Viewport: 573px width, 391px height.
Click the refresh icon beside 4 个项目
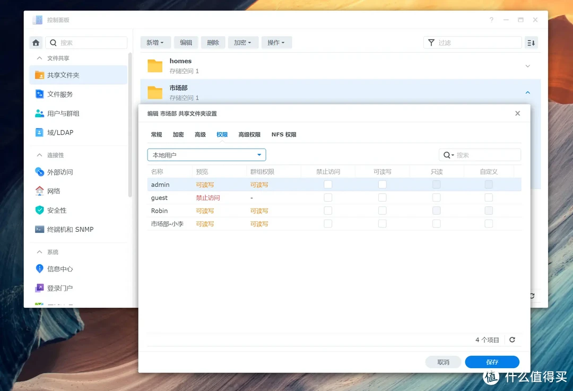click(512, 340)
